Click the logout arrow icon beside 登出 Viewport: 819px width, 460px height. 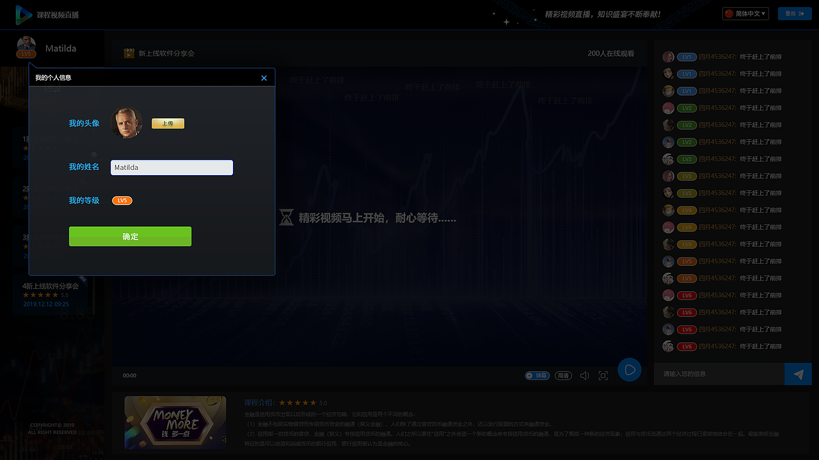(x=802, y=13)
